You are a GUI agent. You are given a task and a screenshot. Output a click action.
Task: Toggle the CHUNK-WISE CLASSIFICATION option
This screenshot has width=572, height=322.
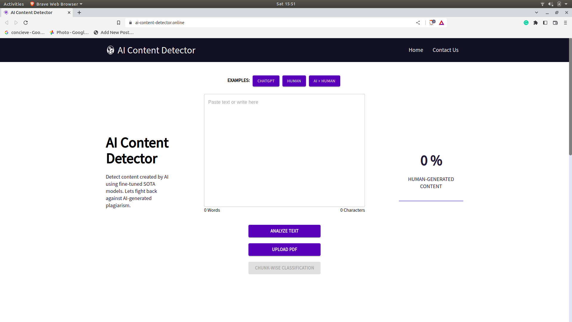point(285,268)
